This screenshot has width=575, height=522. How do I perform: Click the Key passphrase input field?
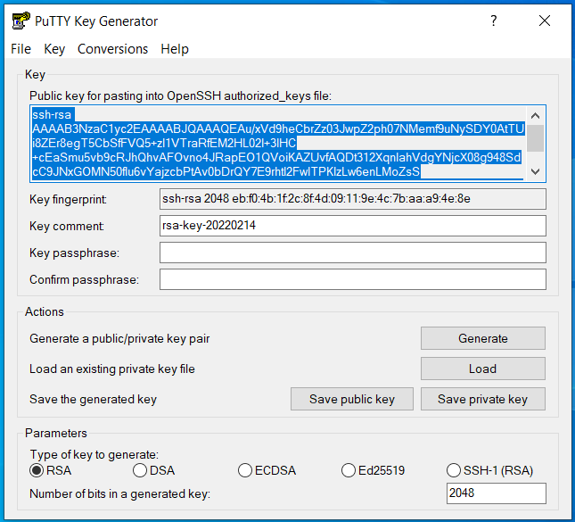pos(352,253)
